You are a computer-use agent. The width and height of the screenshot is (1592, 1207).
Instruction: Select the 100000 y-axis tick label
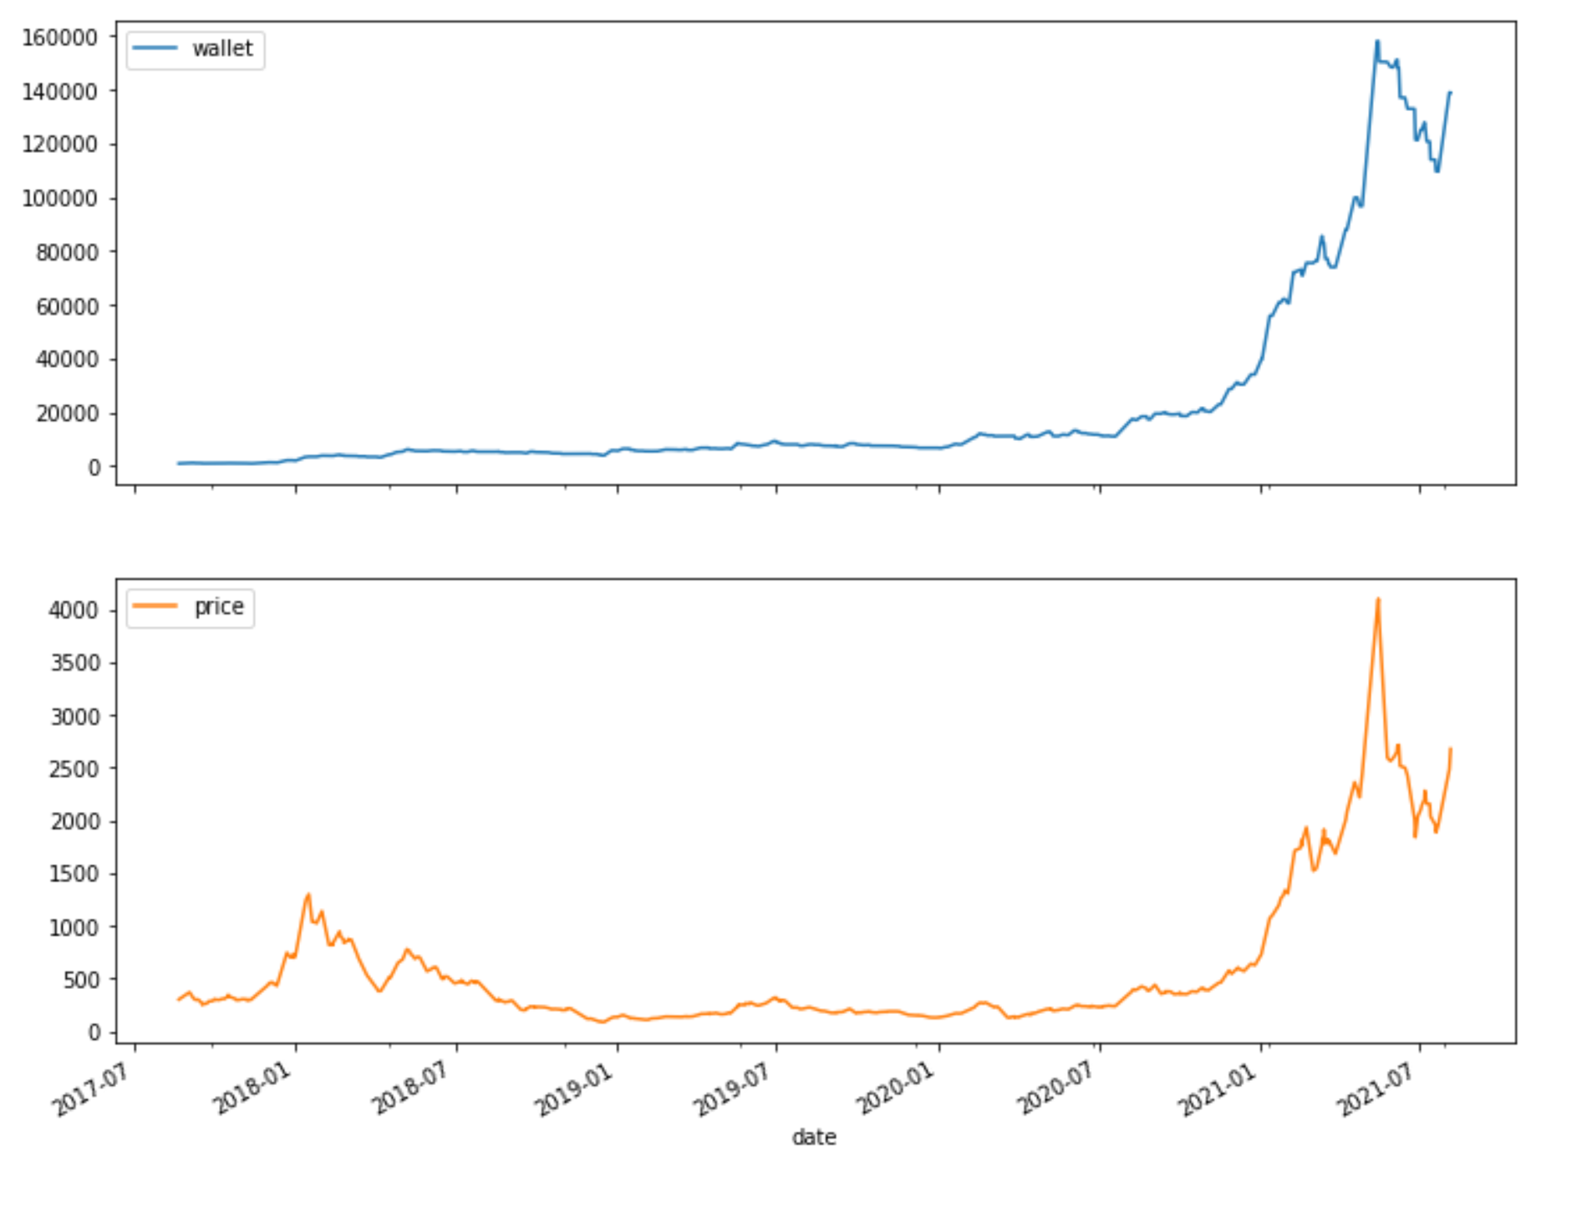(x=60, y=199)
